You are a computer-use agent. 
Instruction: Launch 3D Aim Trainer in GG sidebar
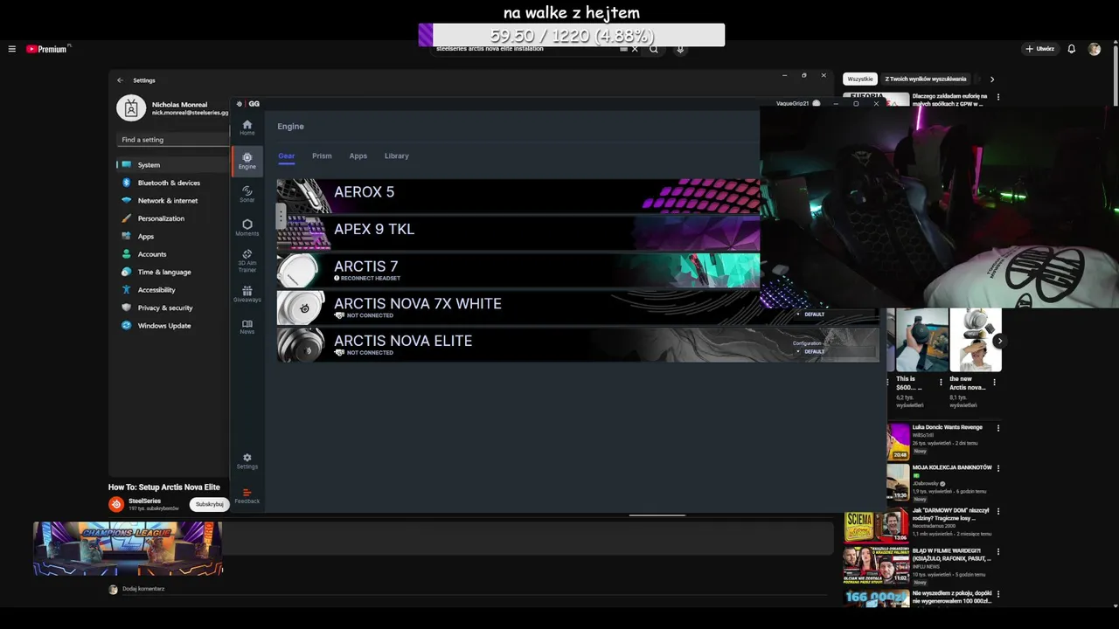[x=247, y=260]
